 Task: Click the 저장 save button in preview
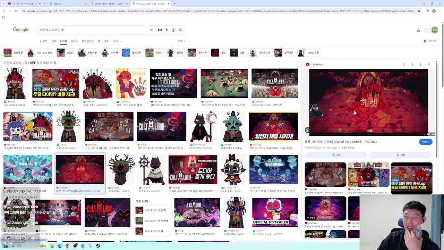click(x=401, y=155)
